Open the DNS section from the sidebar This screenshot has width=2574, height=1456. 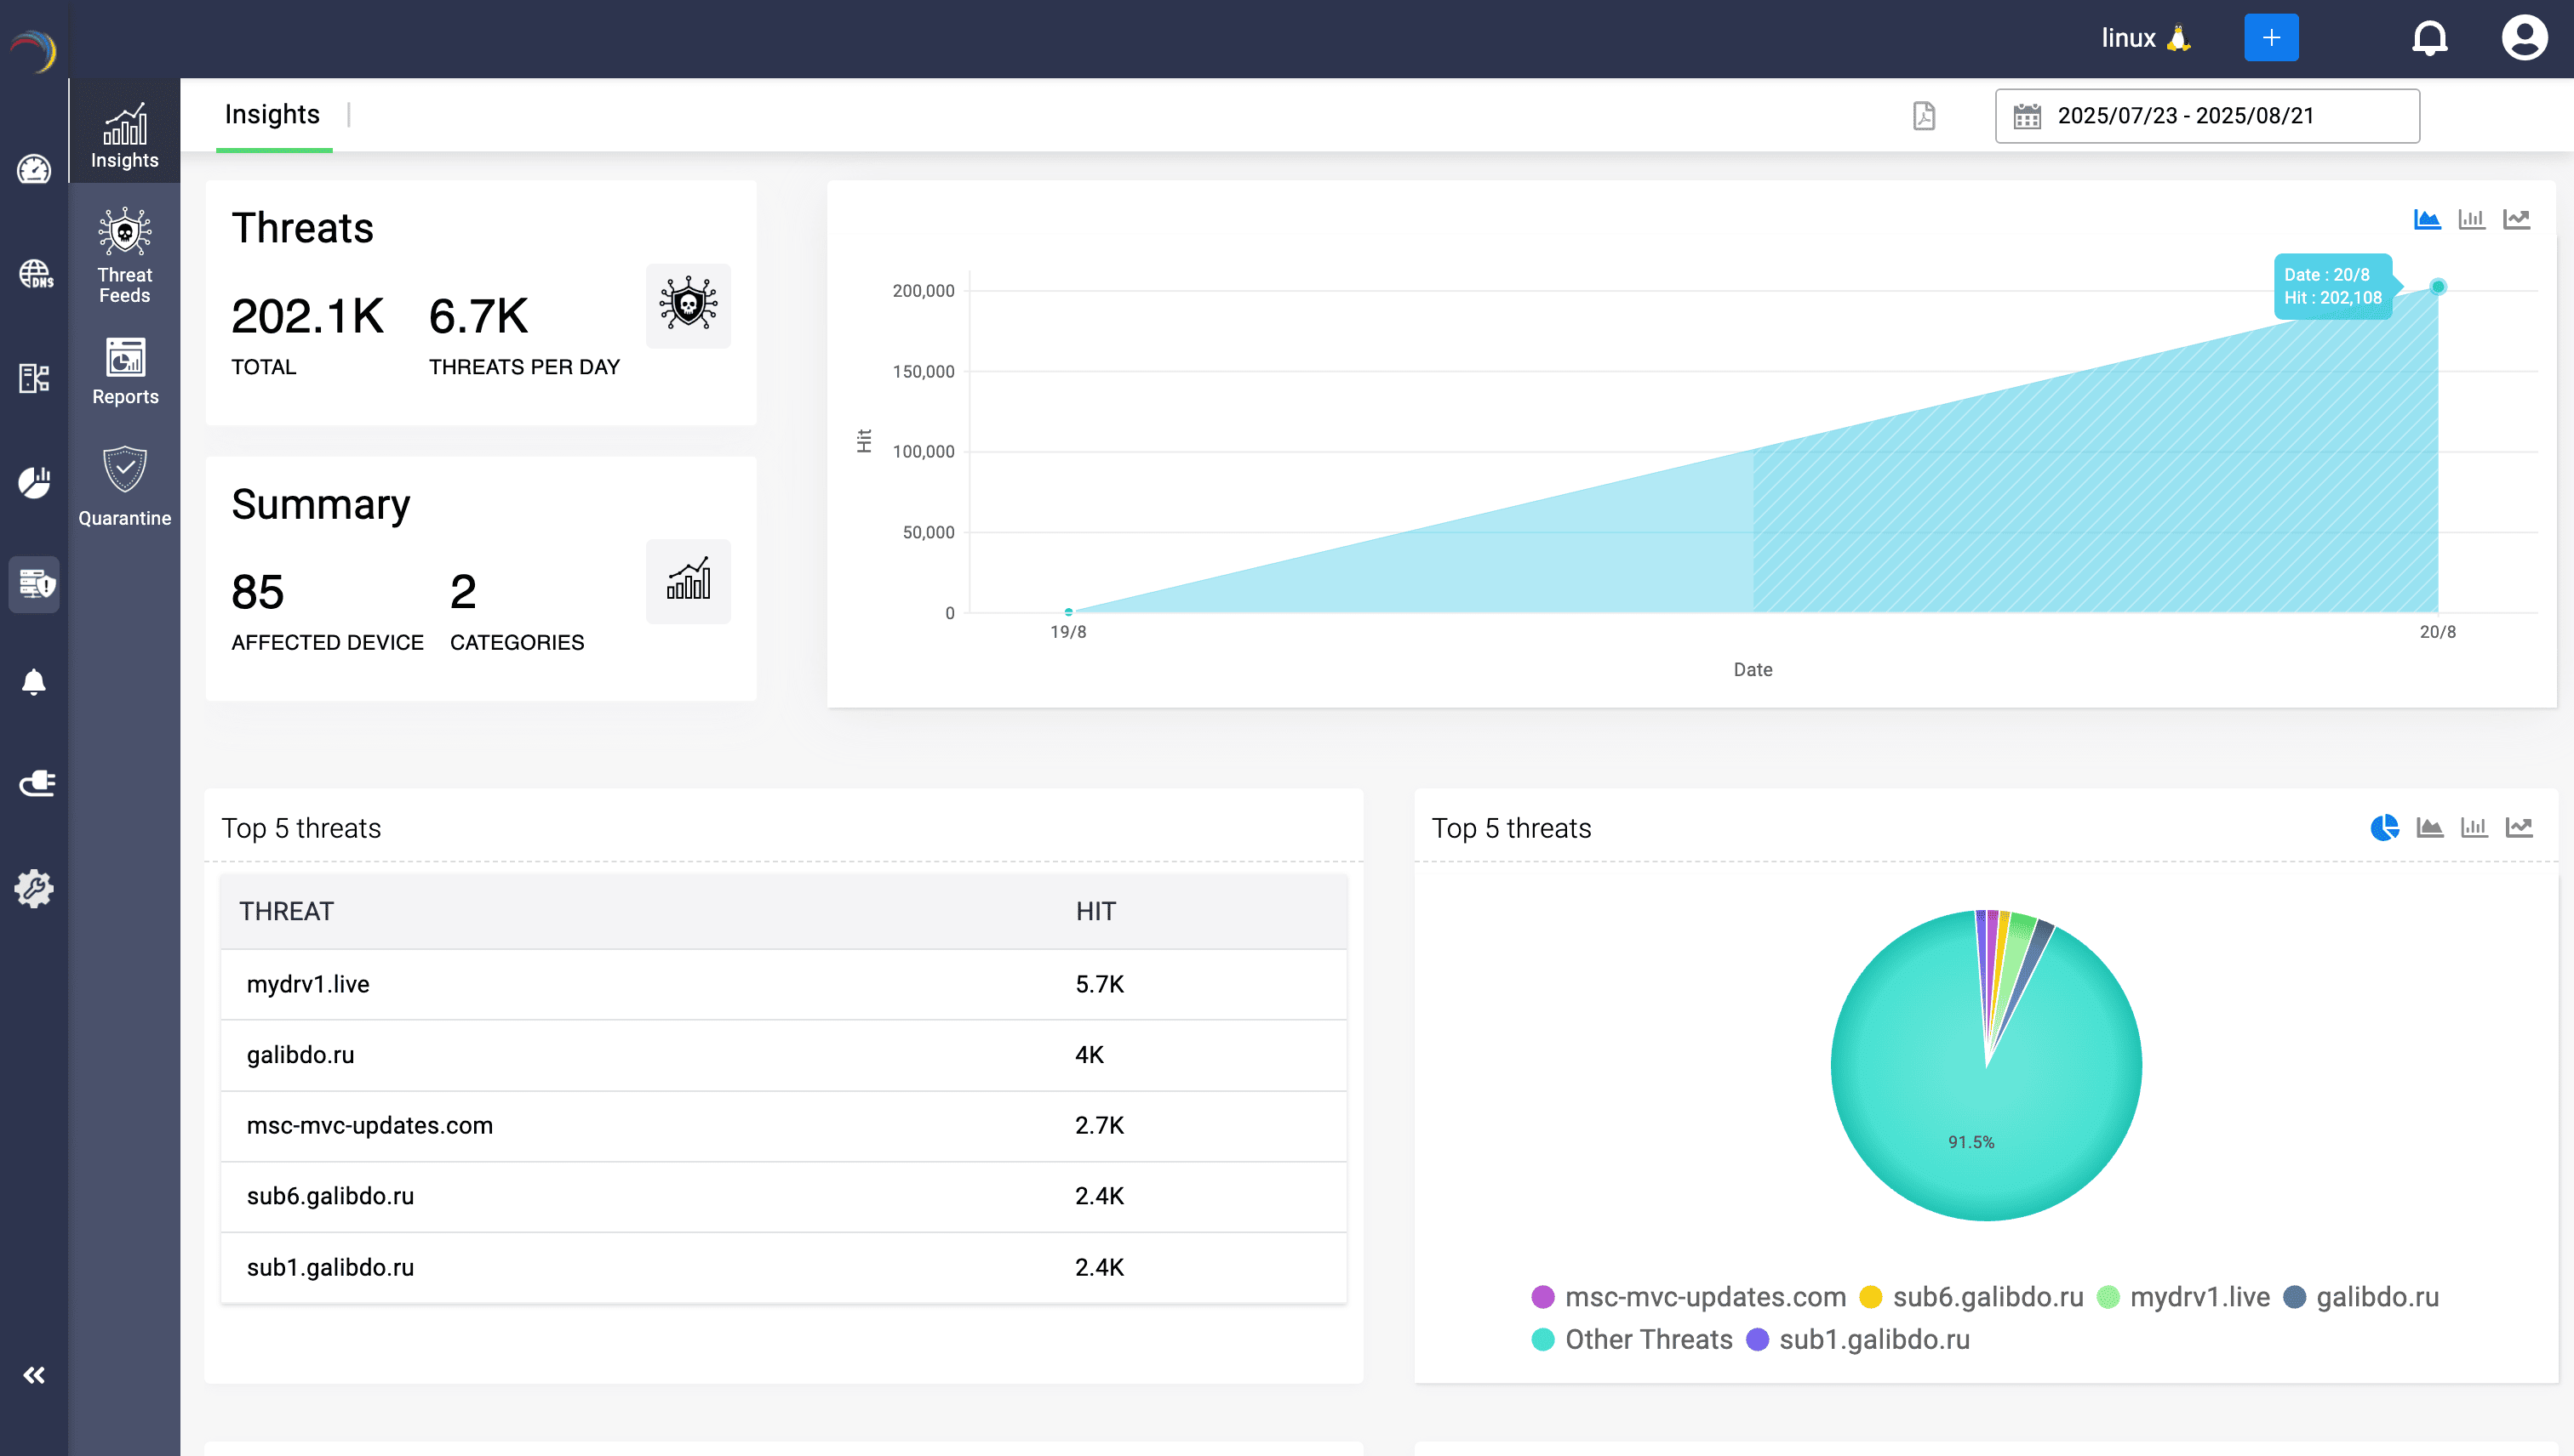point(34,273)
